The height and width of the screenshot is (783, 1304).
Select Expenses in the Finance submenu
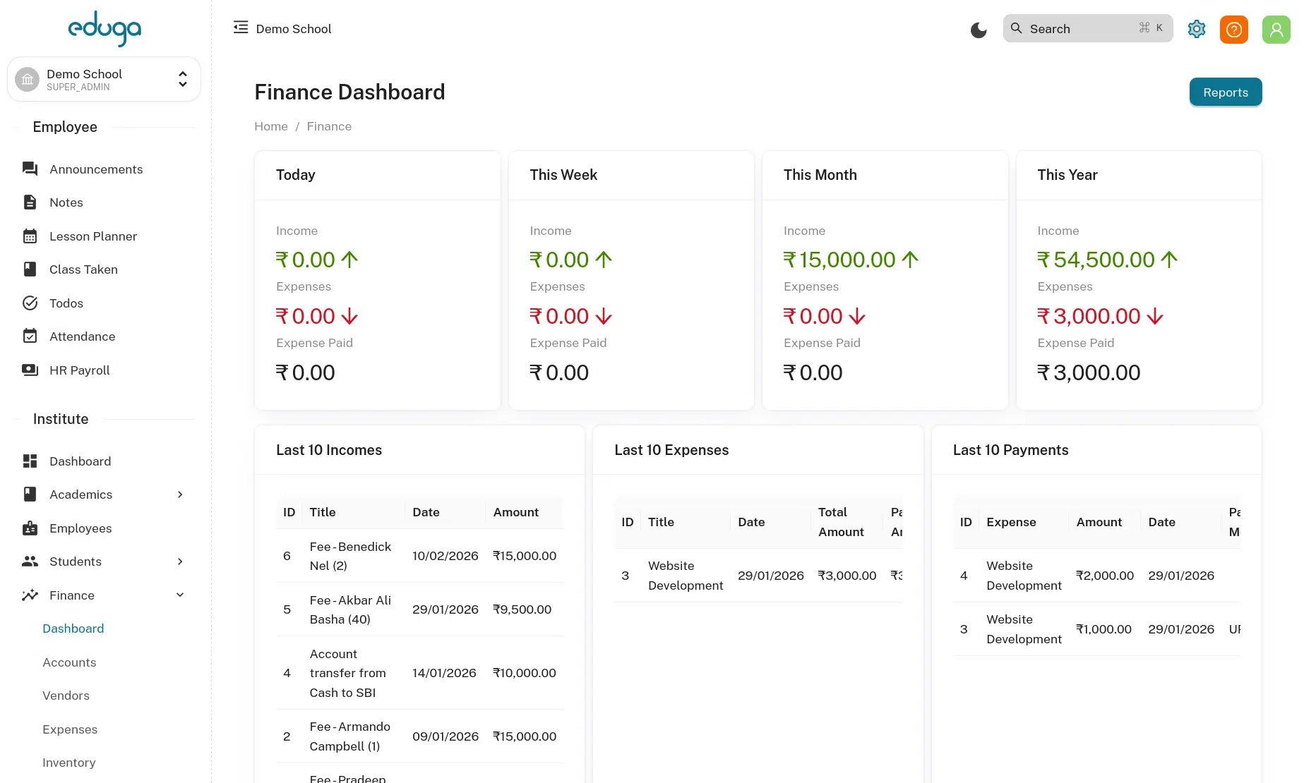click(70, 729)
